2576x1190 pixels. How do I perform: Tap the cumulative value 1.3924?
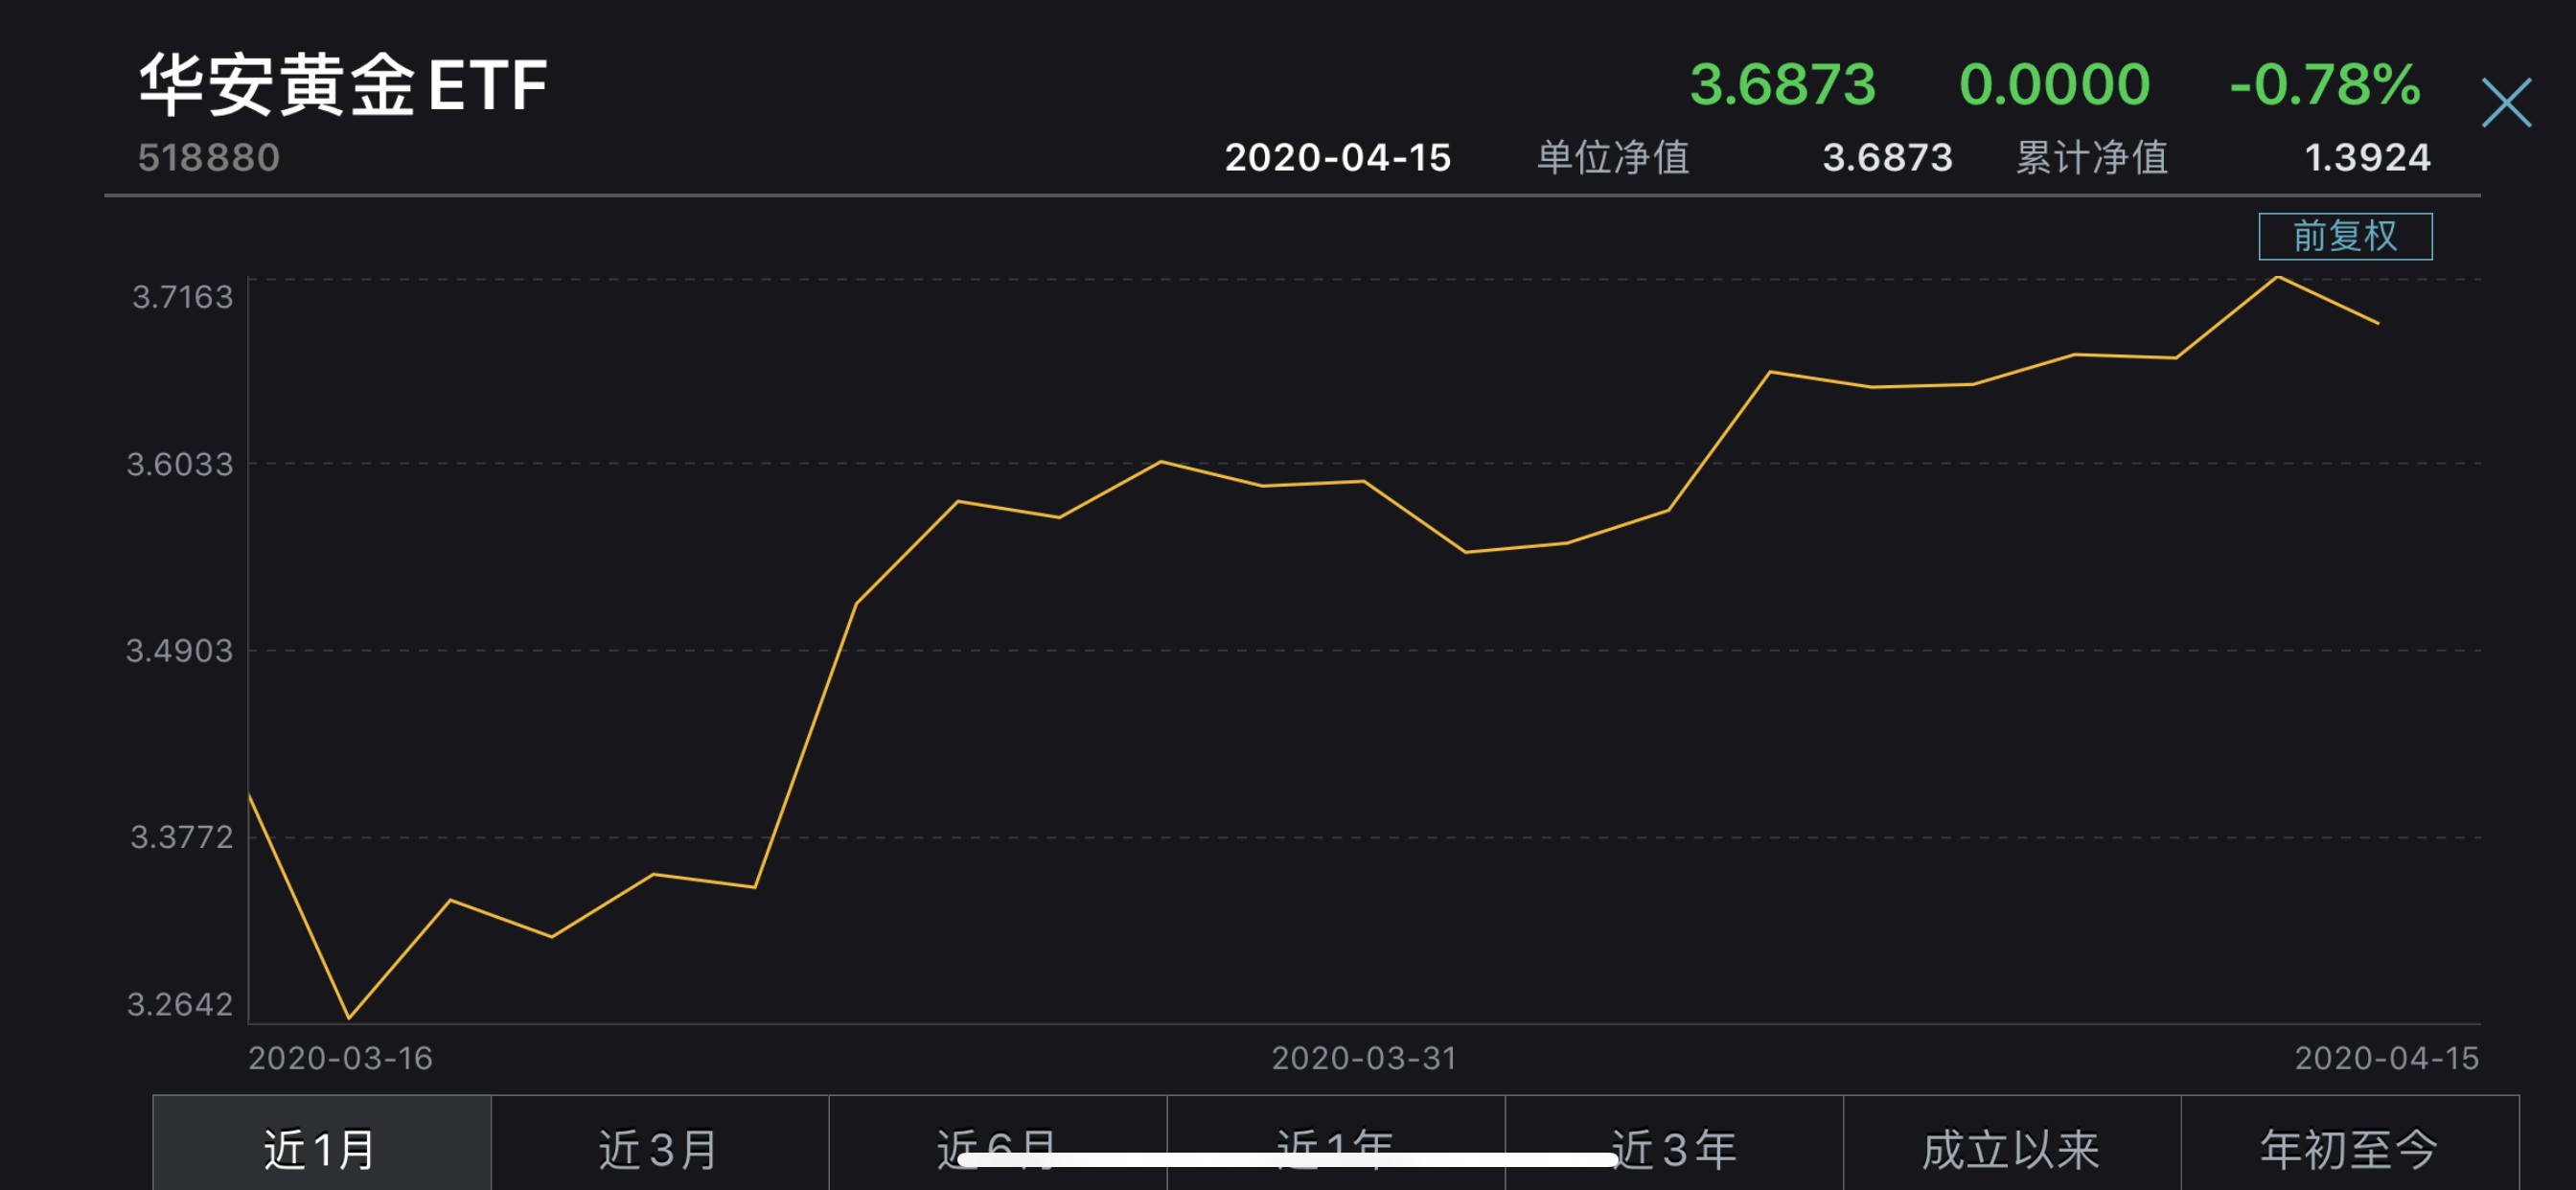click(x=2367, y=157)
